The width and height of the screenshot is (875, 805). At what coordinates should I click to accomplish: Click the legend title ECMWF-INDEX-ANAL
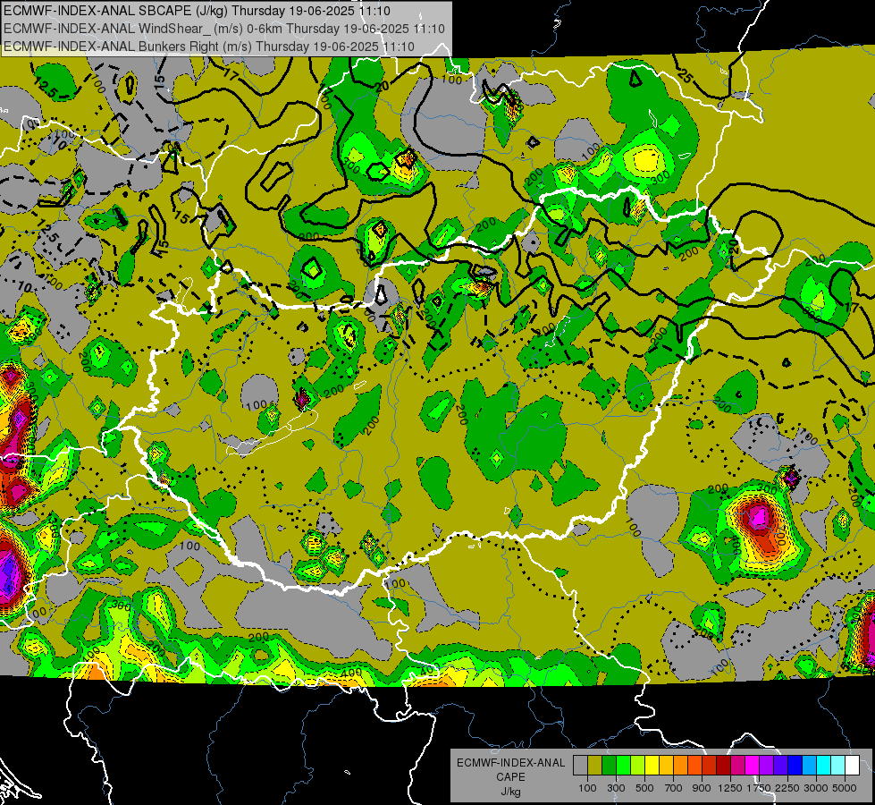(x=510, y=763)
